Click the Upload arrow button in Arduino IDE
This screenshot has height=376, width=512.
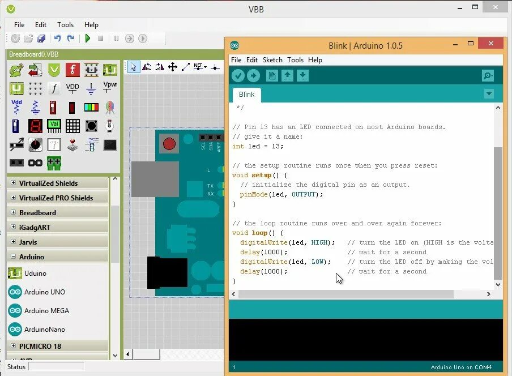coord(253,76)
